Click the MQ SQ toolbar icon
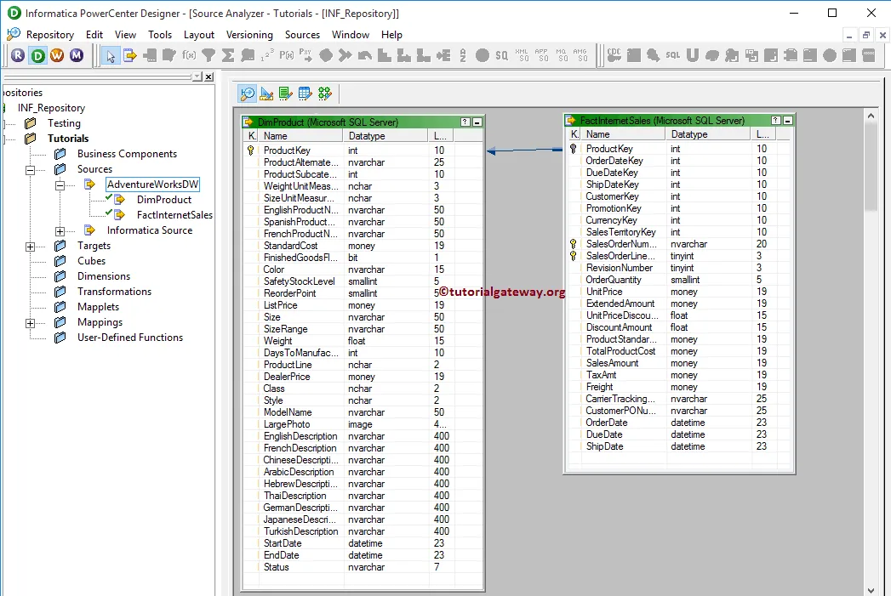 point(561,55)
